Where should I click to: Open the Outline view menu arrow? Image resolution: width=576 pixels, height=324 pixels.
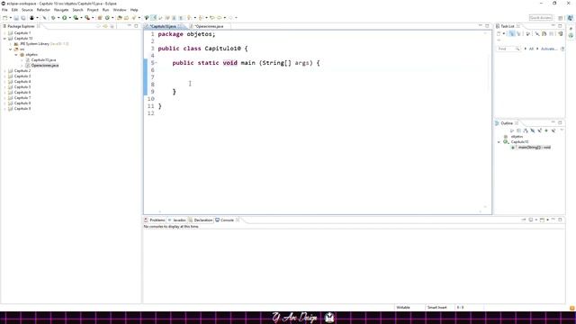562,130
